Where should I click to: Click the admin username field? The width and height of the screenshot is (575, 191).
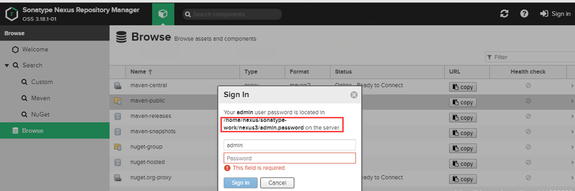(290, 145)
